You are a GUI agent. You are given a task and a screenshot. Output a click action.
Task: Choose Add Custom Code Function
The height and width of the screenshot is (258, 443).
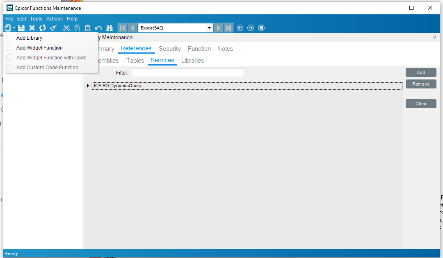(47, 68)
